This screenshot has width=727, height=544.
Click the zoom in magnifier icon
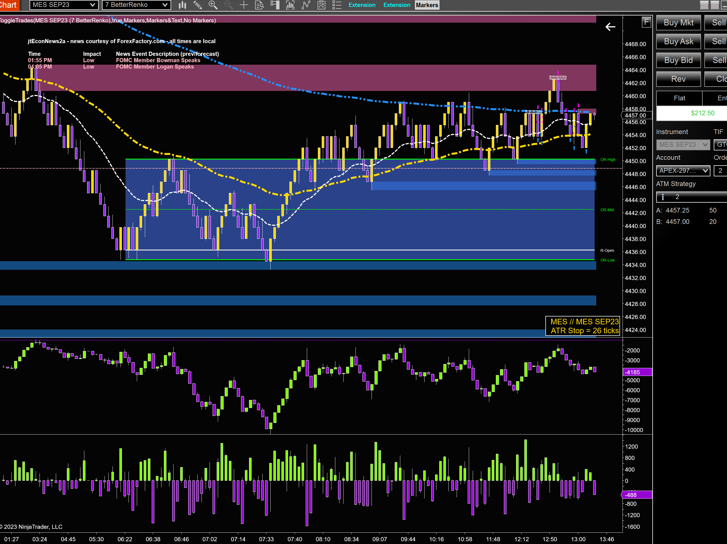(213, 5)
